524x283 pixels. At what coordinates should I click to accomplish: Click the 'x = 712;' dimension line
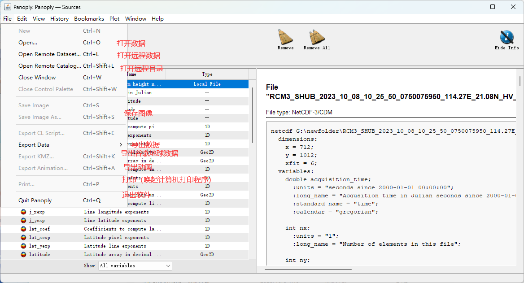click(299, 148)
